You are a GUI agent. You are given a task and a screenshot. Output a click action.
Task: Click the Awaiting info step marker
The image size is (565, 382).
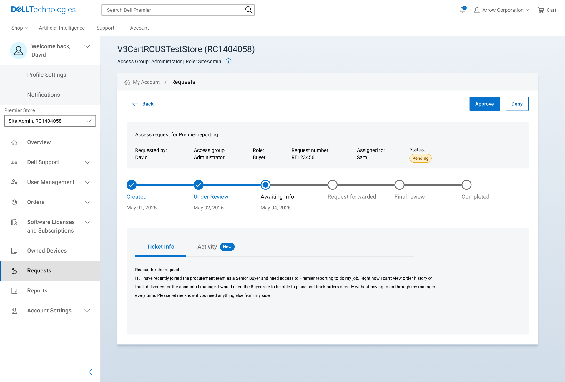tap(265, 185)
